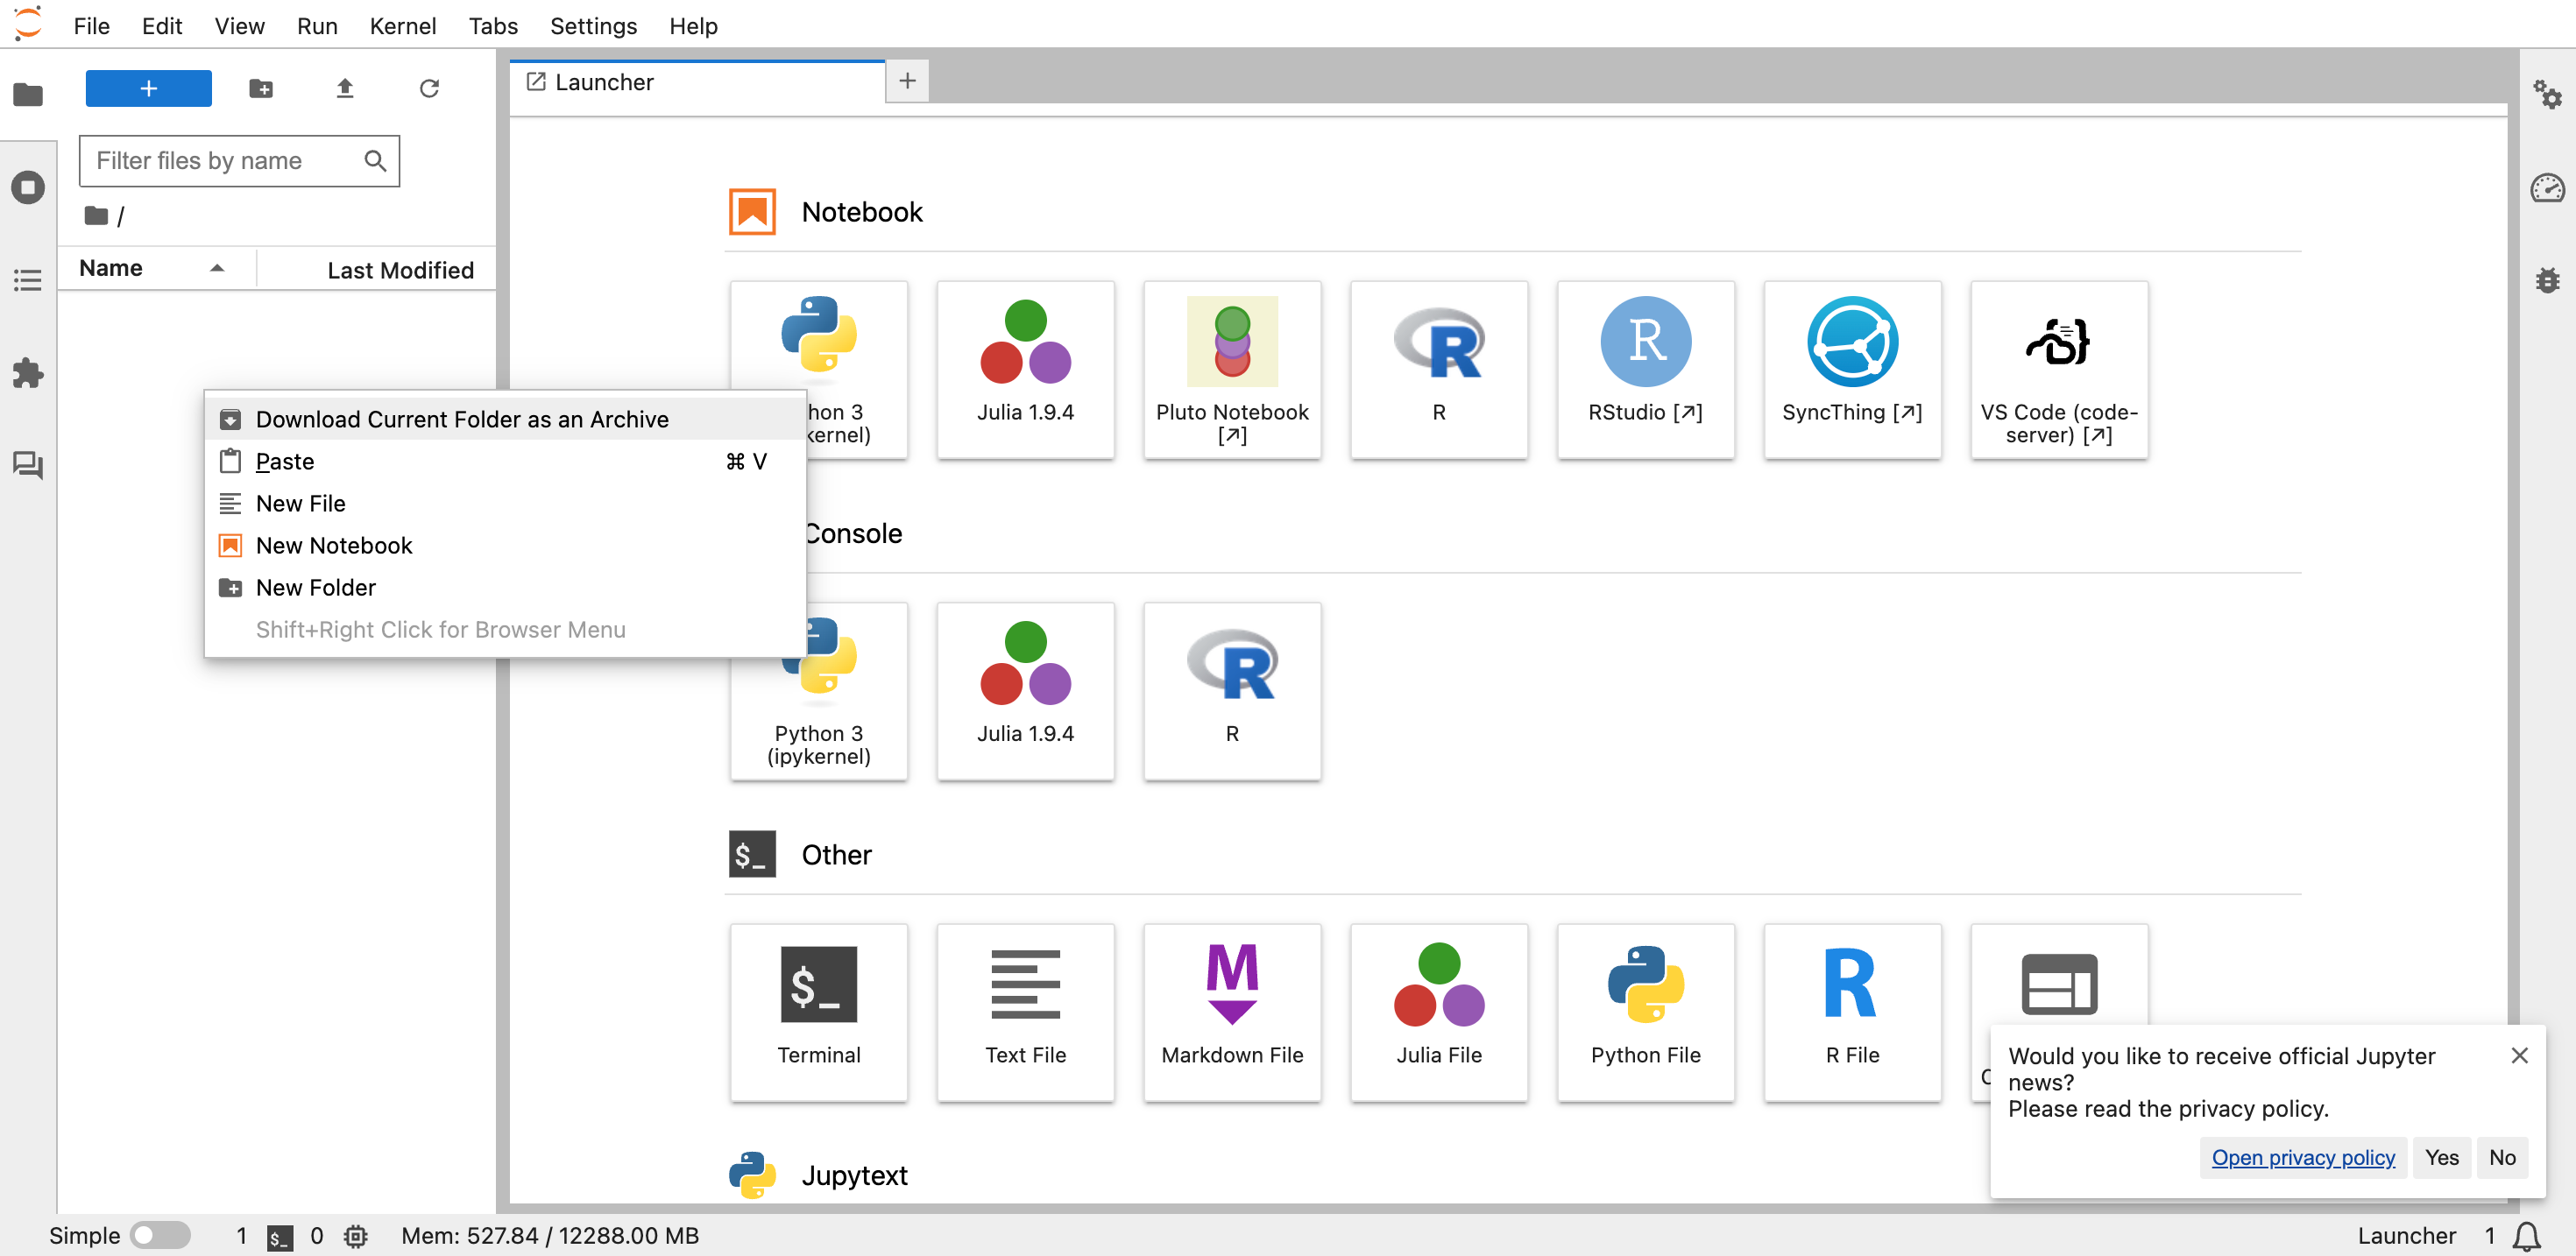The width and height of the screenshot is (2576, 1256).
Task: Click No on Jupyter news prompt
Action: (x=2502, y=1157)
